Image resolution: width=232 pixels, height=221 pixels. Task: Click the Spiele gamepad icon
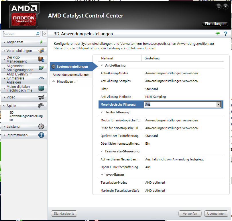[x=41, y=106]
